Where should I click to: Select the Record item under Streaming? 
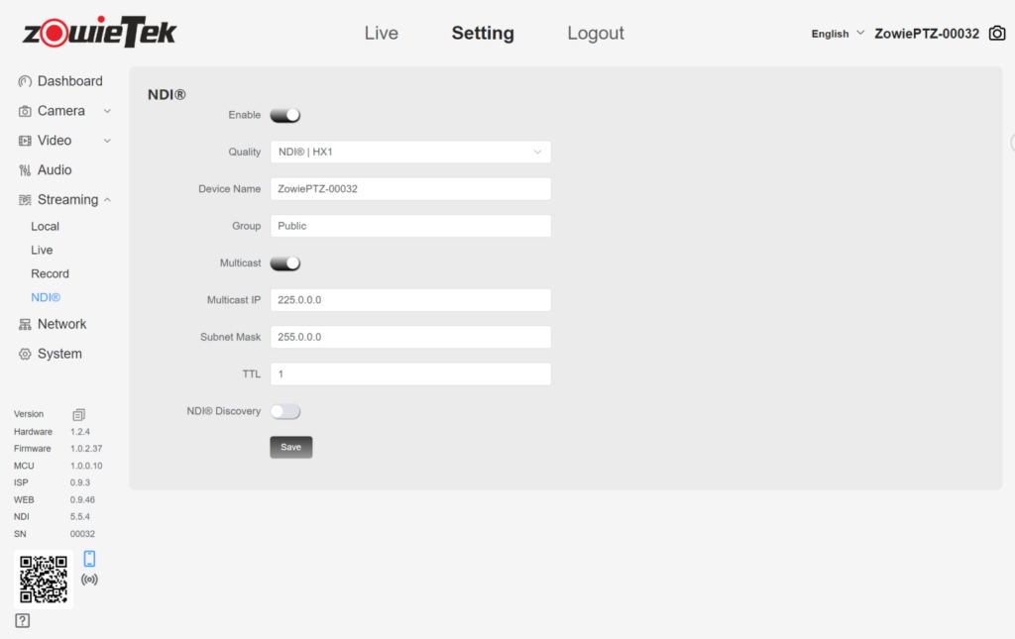point(50,273)
